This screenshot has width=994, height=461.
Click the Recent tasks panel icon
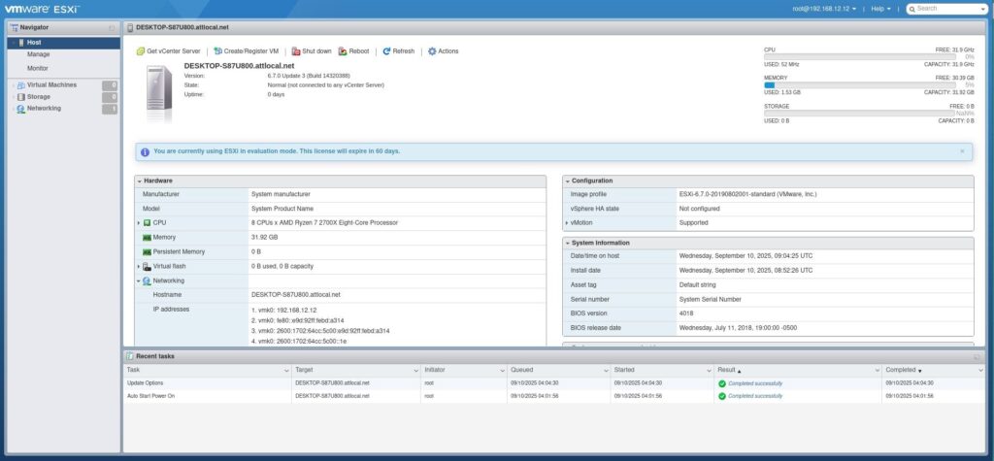(130, 356)
